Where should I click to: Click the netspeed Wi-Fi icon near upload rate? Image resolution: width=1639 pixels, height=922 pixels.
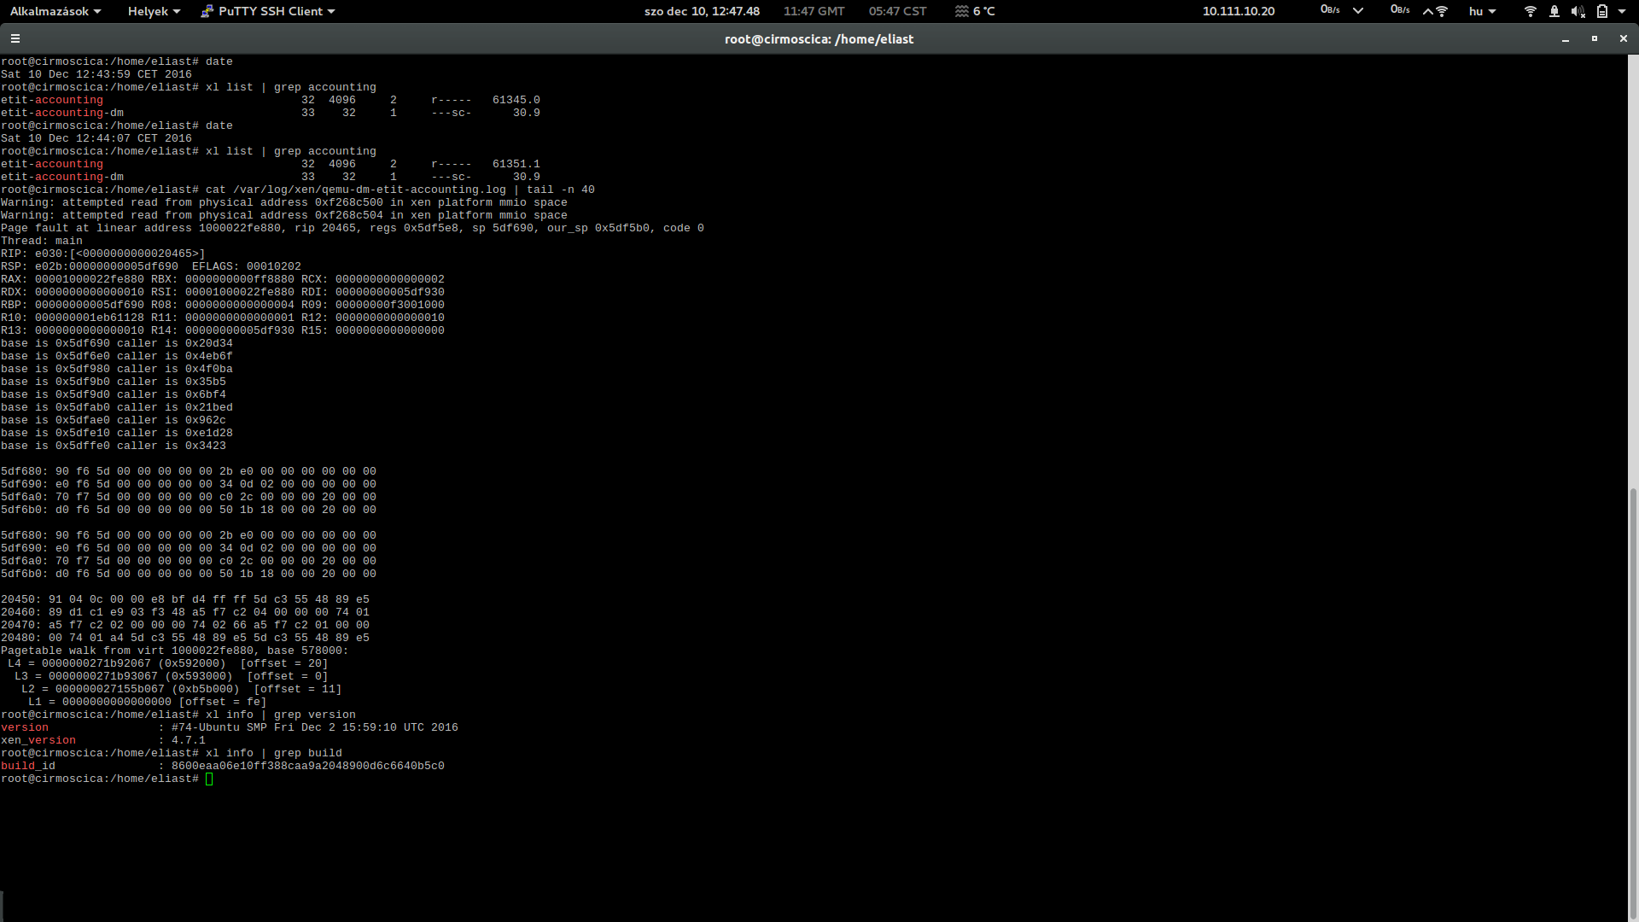click(x=1442, y=11)
